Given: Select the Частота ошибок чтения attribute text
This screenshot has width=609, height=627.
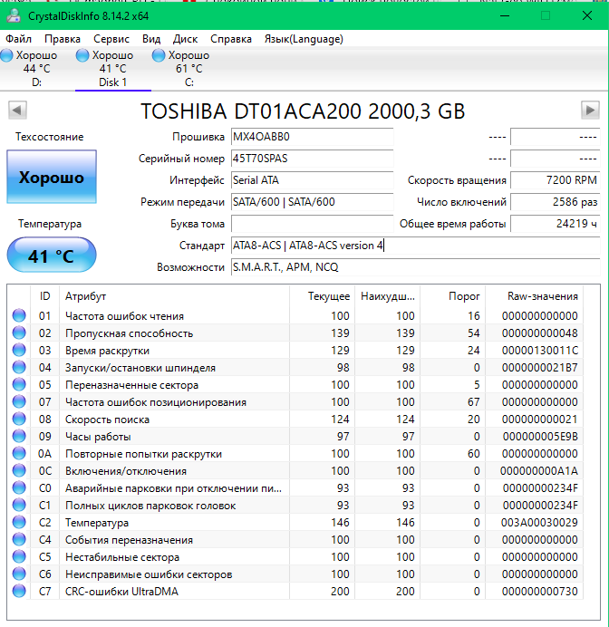Looking at the screenshot, I should tap(124, 316).
